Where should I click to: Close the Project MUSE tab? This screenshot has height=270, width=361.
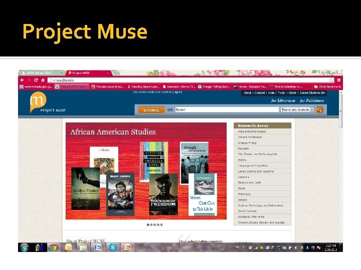[108, 73]
